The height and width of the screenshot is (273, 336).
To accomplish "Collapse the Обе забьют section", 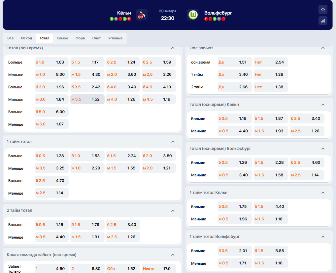I will 323,48.
